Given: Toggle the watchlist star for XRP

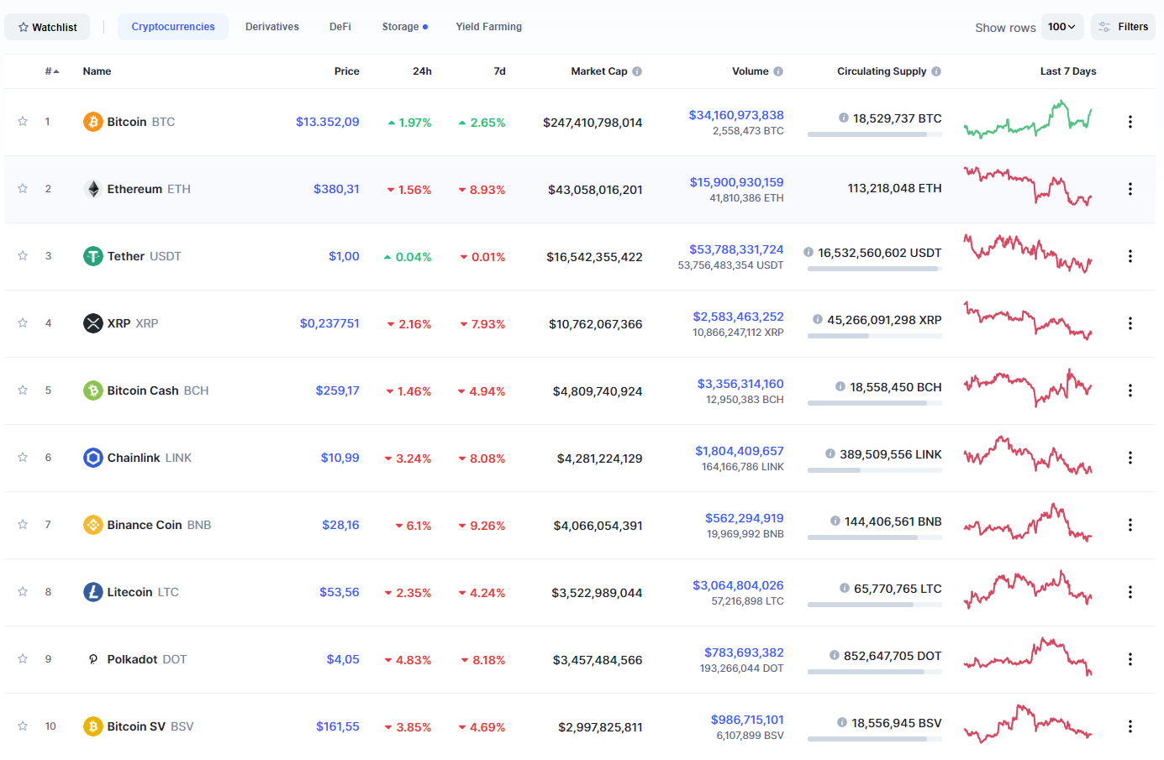Looking at the screenshot, I should pyautogui.click(x=23, y=323).
